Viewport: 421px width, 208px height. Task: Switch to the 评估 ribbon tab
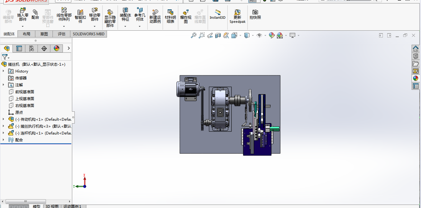click(62, 34)
